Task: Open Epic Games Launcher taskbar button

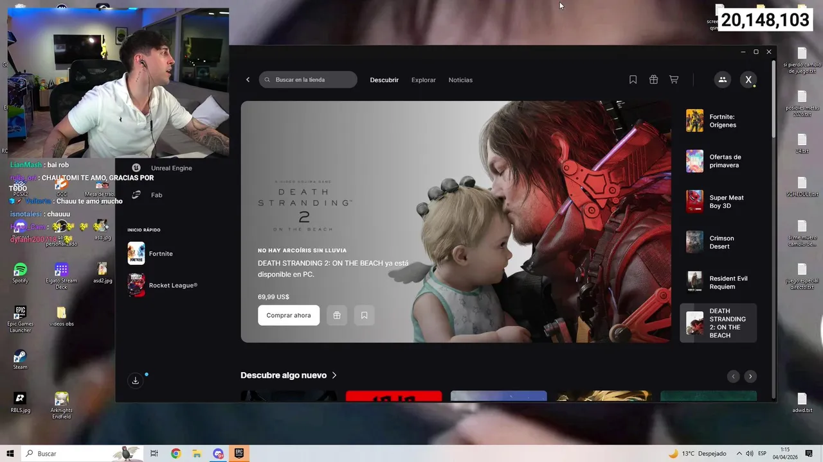Action: click(x=239, y=454)
